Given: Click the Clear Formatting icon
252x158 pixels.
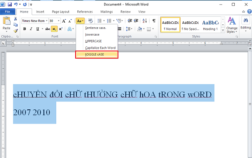Looking at the screenshot, I should (x=90, y=21).
